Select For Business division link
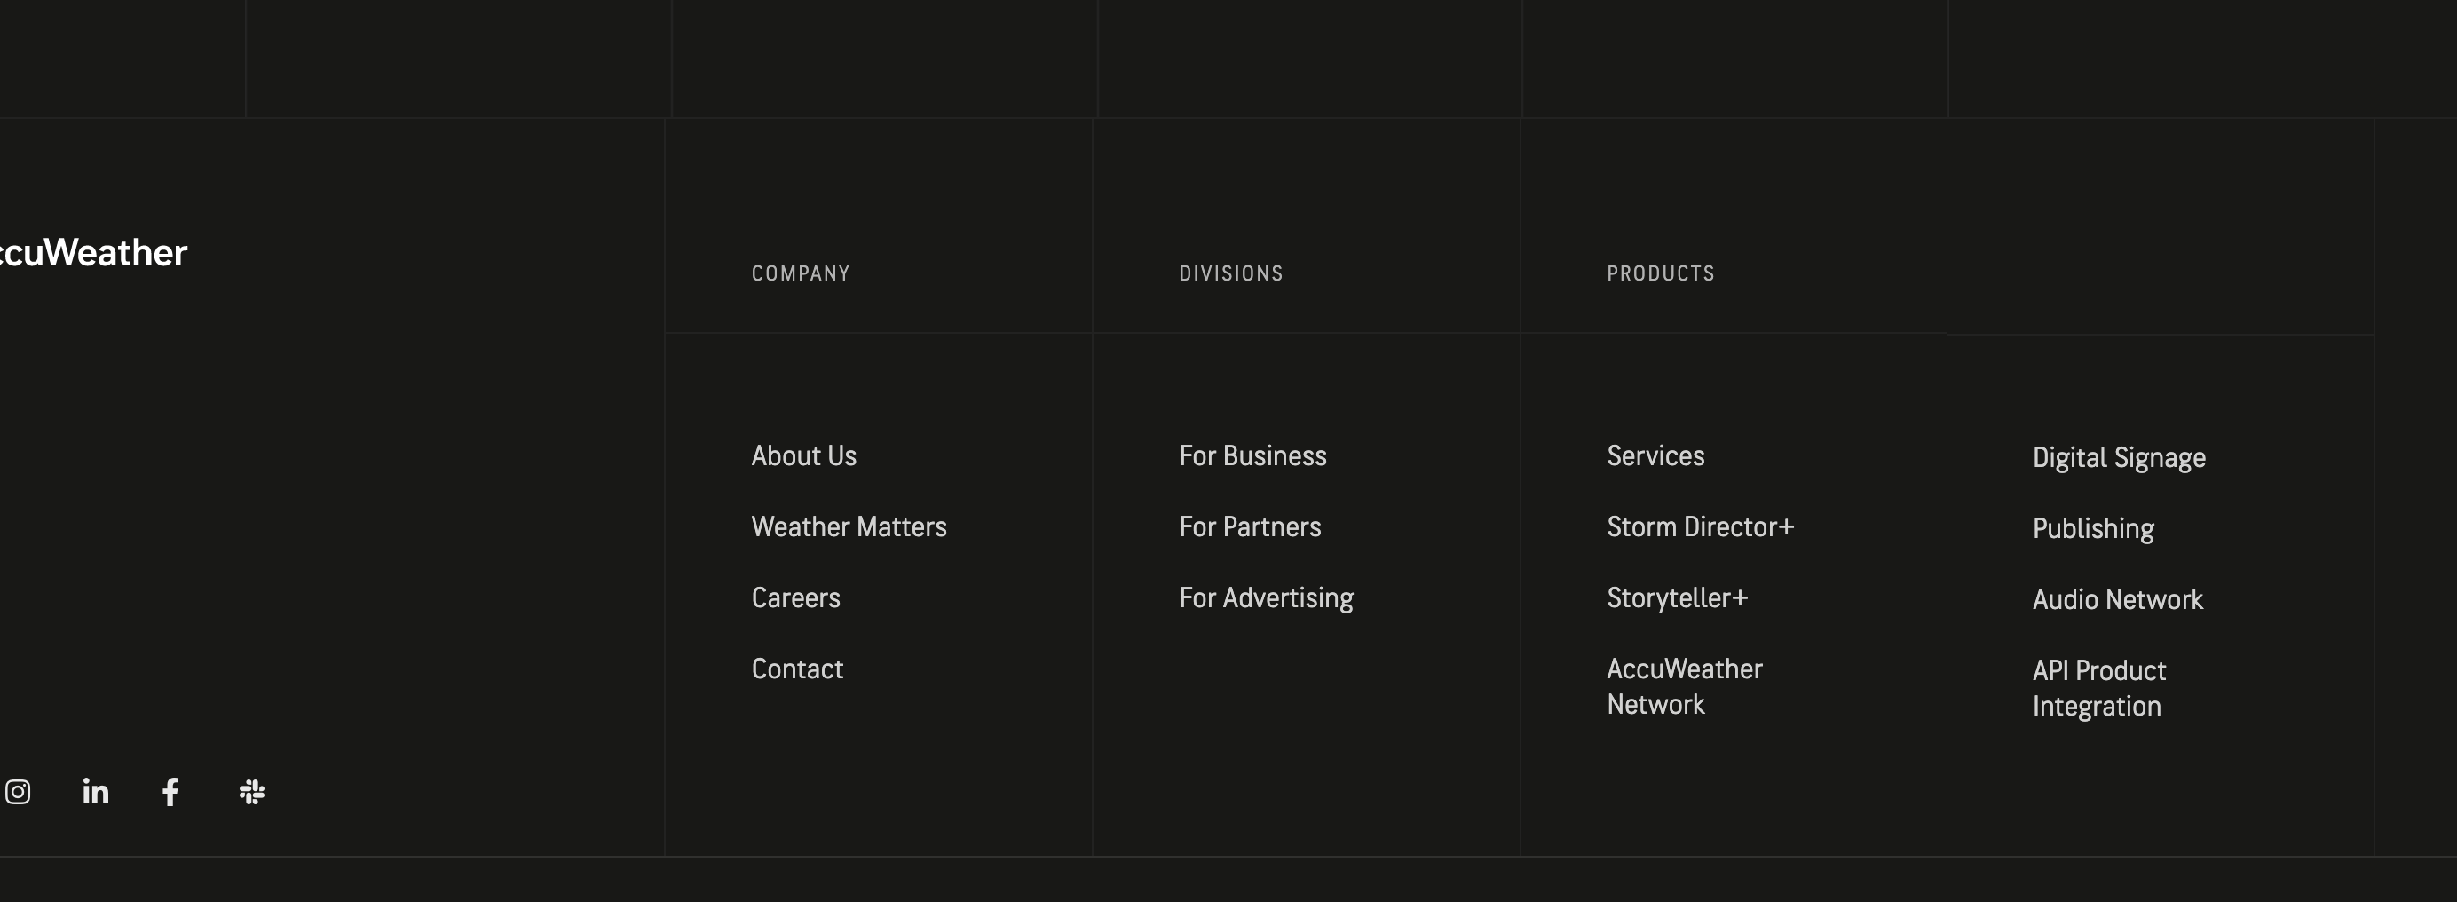This screenshot has height=902, width=2457. [1252, 455]
